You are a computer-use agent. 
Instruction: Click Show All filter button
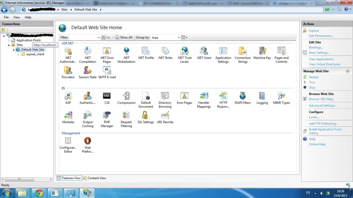[x=124, y=37]
